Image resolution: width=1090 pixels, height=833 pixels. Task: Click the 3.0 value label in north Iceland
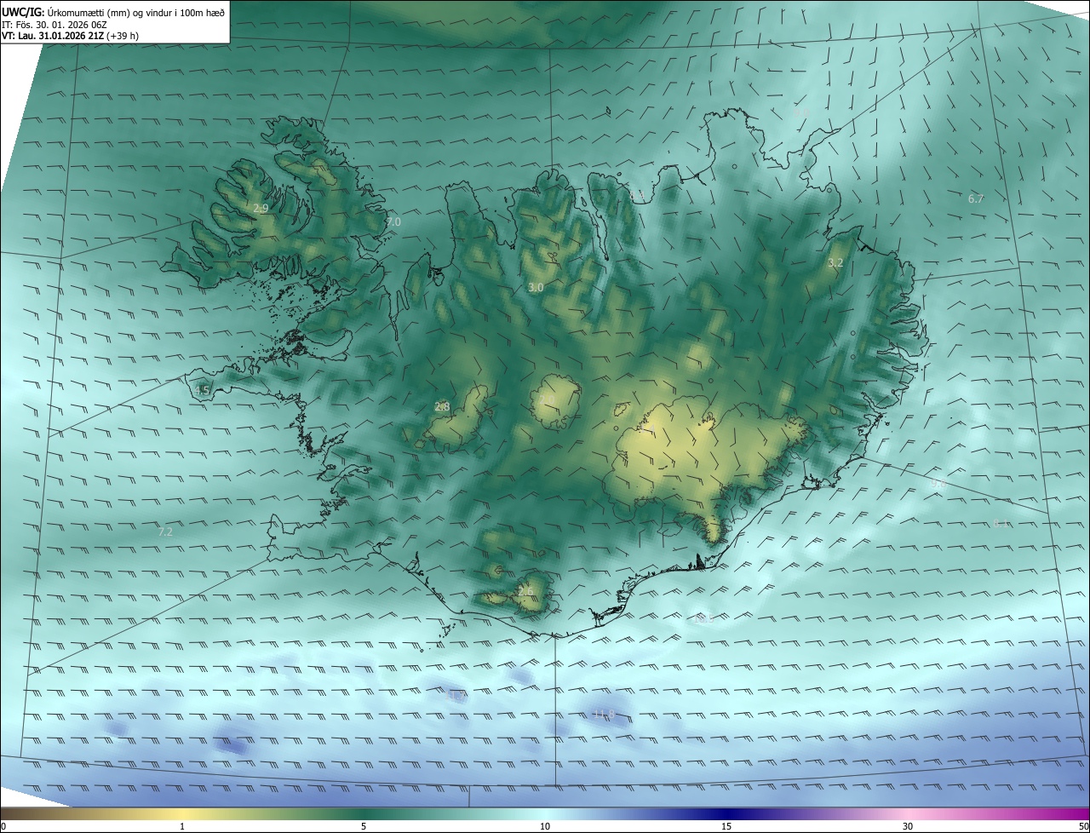[536, 288]
